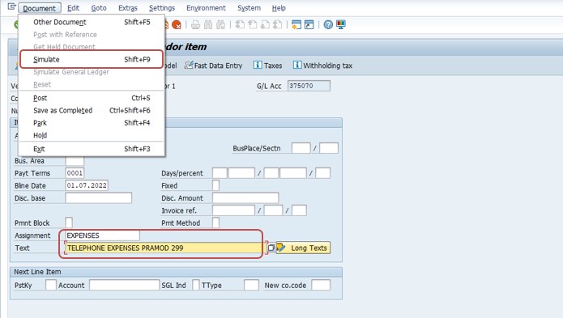
Task: Choose Other Document from the menu
Action: pos(92,22)
